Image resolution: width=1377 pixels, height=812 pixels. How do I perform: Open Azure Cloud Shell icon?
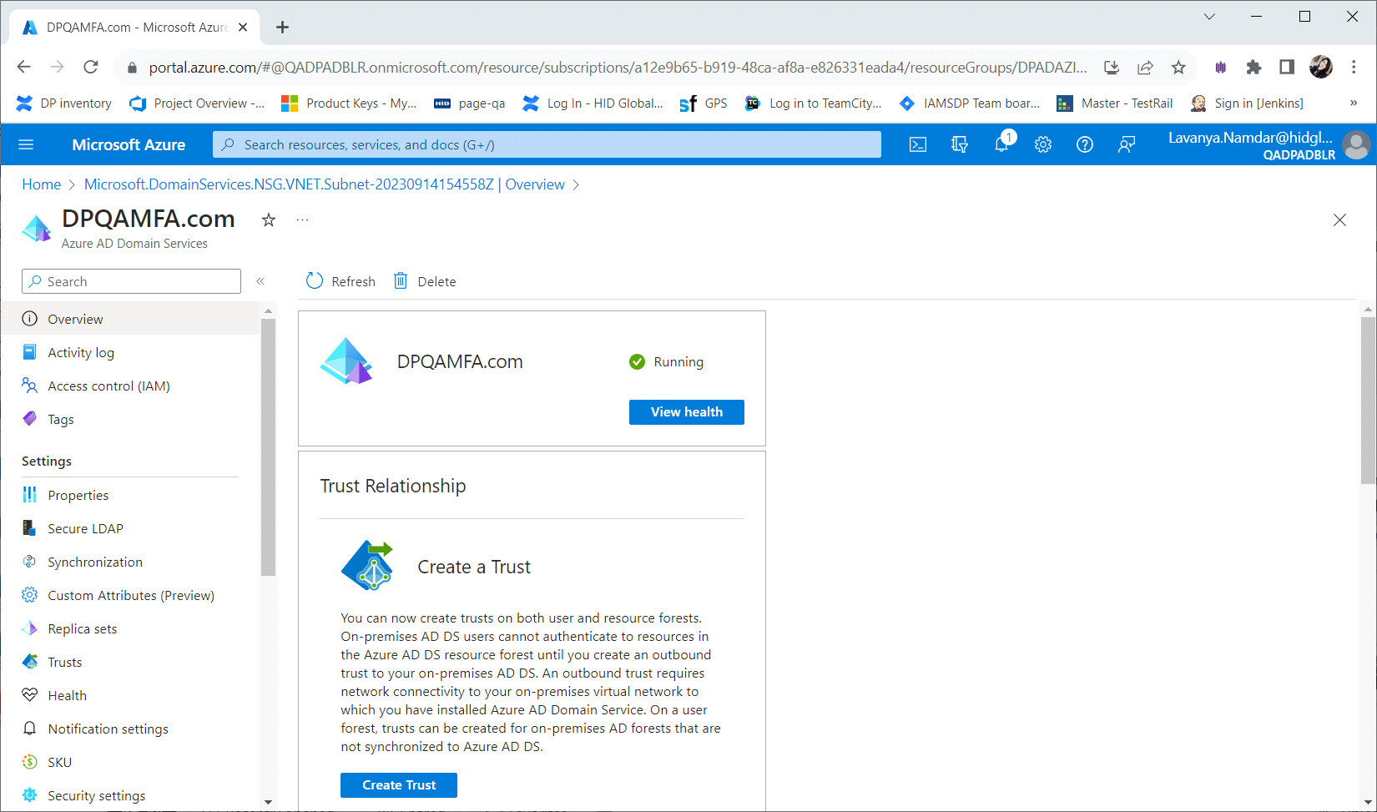coord(917,144)
